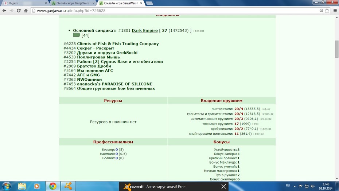Click the Профессионализм section header
339x191 pixels.
click(113, 142)
